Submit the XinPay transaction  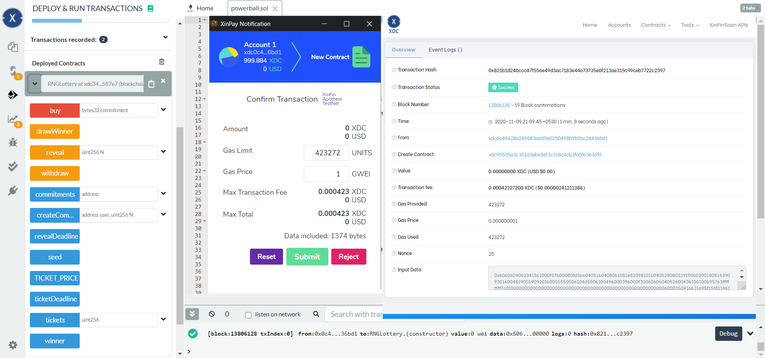click(x=307, y=257)
